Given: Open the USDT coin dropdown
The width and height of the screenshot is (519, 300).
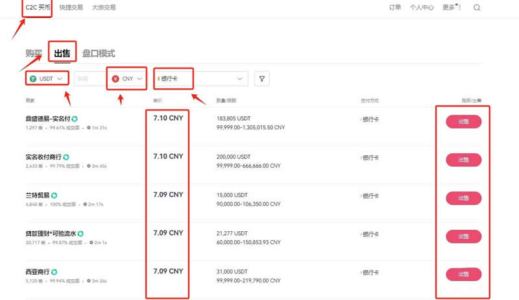Looking at the screenshot, I should 47,79.
